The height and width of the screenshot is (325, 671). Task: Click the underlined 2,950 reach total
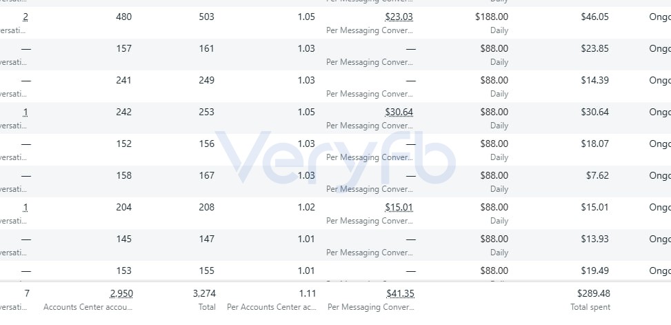[121, 294]
